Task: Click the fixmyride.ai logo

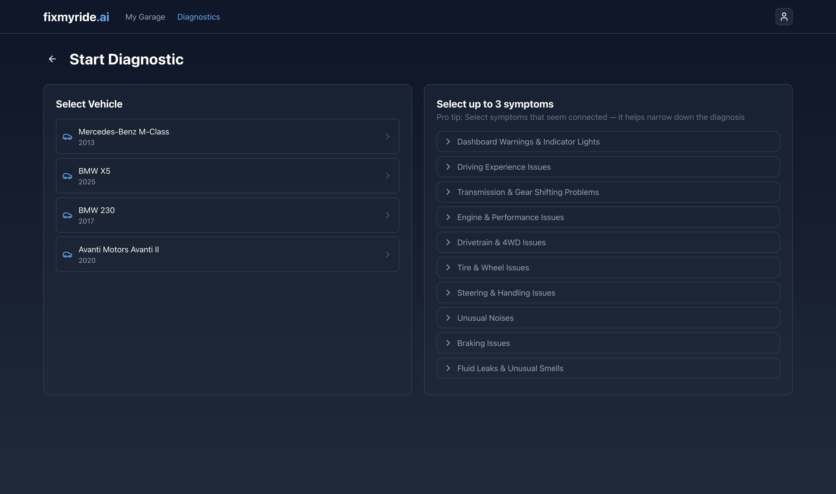Action: tap(76, 17)
